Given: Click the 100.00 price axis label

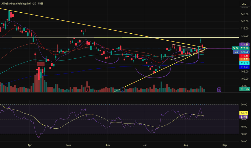Looking at the screenshot, I should pos(245,79).
